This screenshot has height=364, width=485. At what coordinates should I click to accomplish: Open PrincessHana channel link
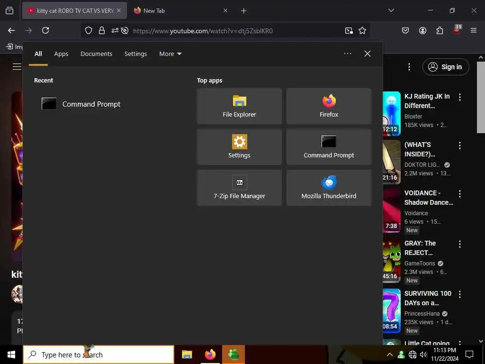tap(422, 314)
